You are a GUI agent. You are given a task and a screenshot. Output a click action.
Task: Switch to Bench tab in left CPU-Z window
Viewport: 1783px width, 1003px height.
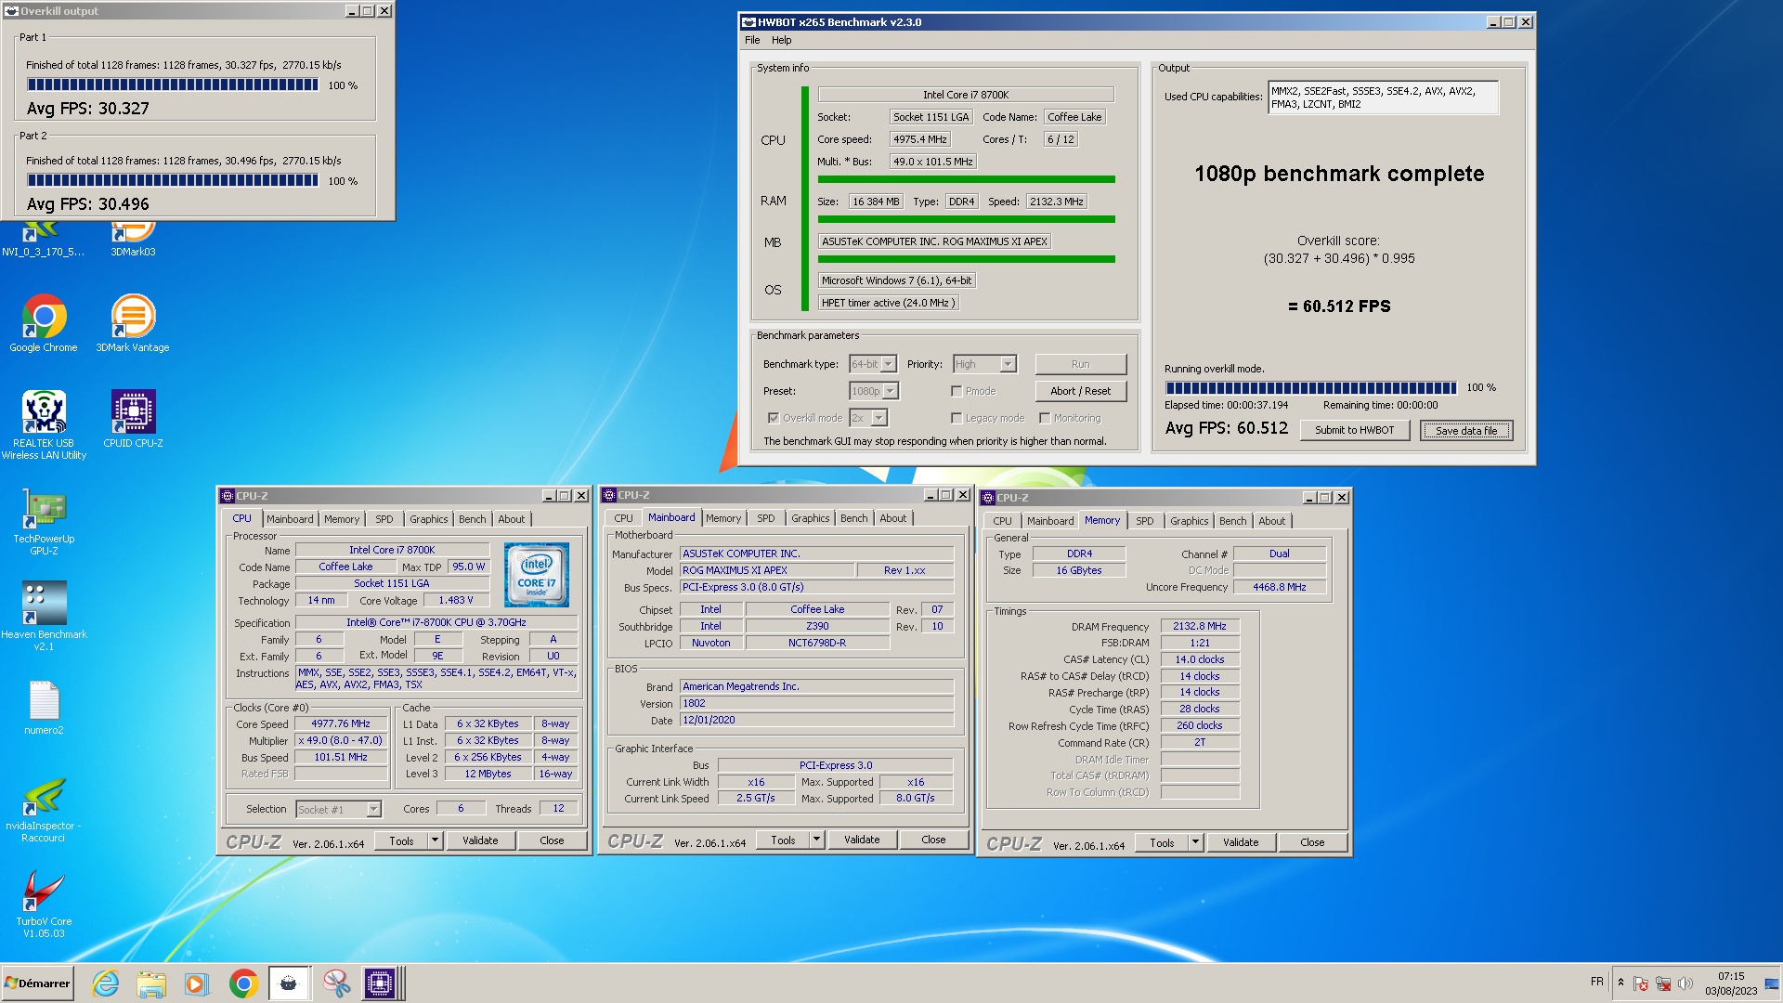[x=472, y=519]
